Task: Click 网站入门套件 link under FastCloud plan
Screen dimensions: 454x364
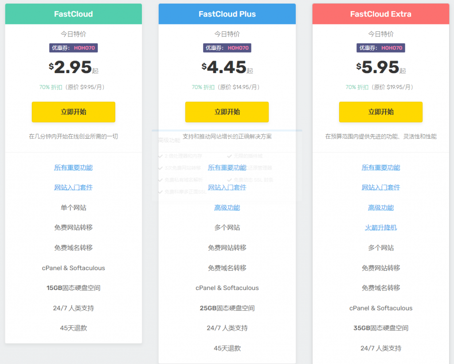Action: coord(73,187)
